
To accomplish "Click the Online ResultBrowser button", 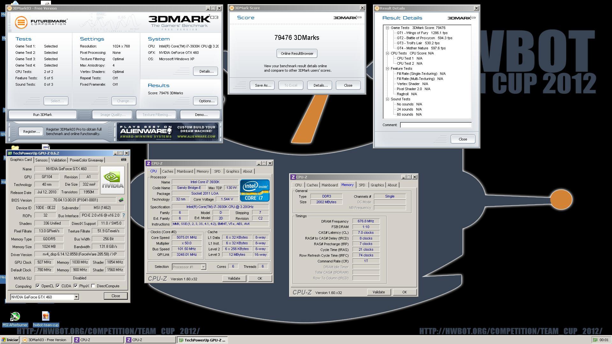I will pos(297,54).
